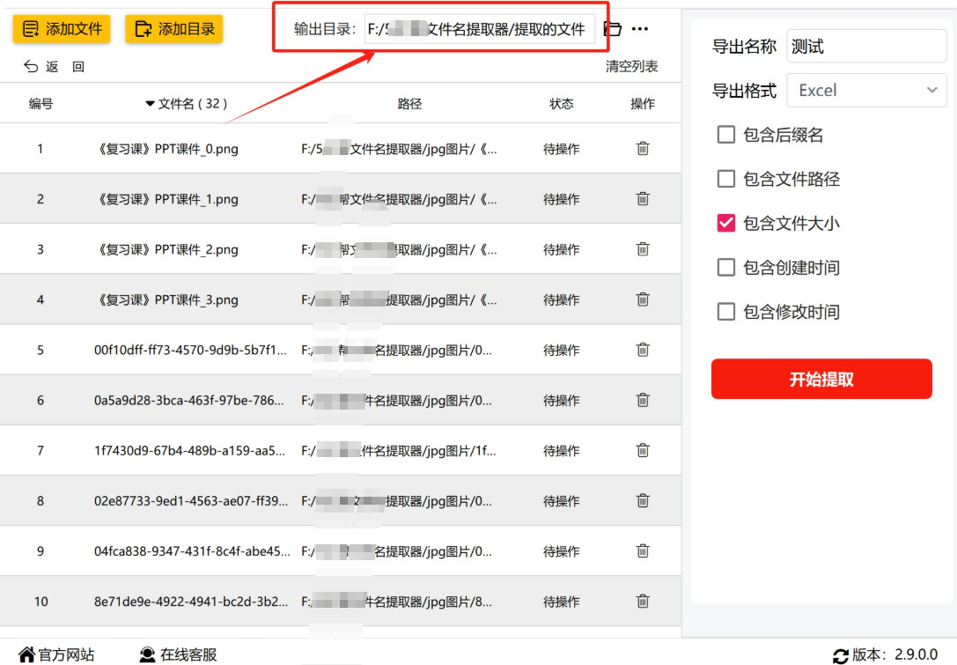The image size is (957, 665).
Task: Click the 编号 column header
Action: (40, 104)
